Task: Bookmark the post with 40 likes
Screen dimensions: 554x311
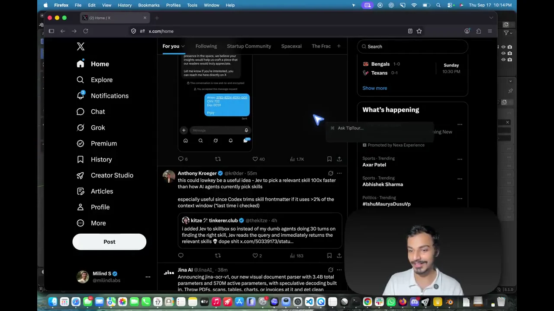Action: pyautogui.click(x=329, y=159)
